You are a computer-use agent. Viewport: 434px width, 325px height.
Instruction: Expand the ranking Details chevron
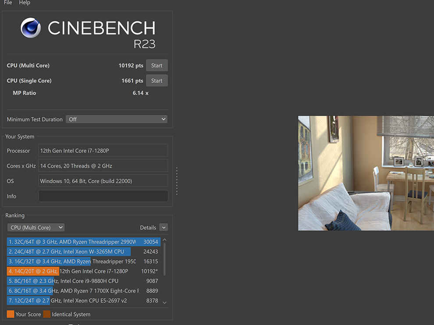tap(164, 227)
